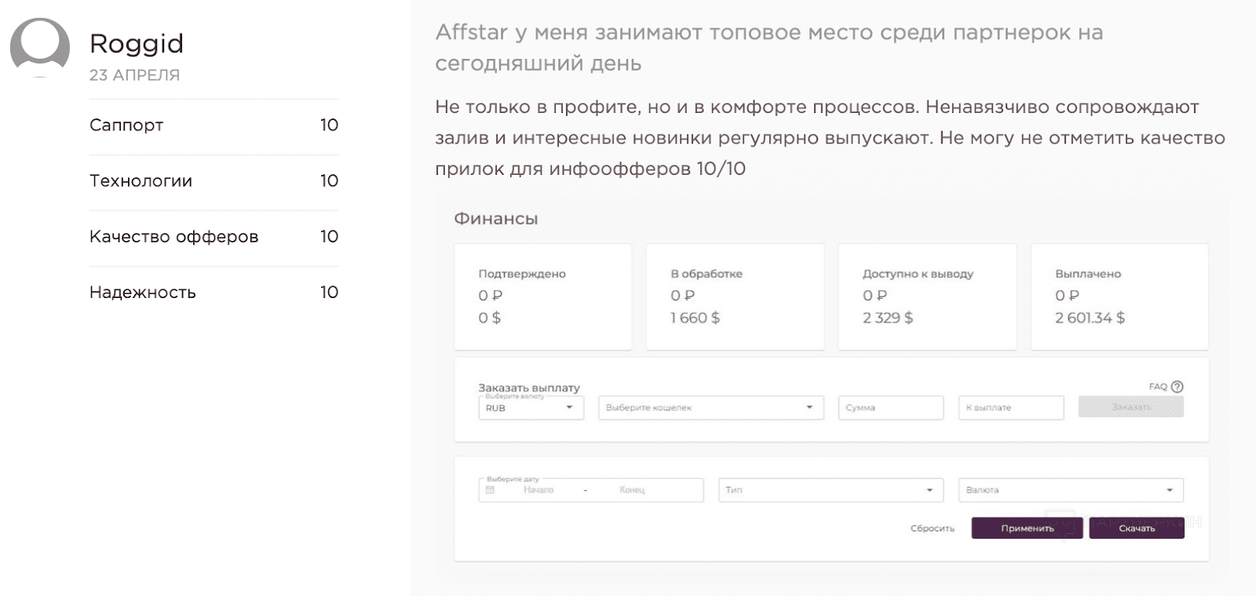The height and width of the screenshot is (596, 1256).
Task: Select the Качество офферов rating row
Action: (214, 237)
